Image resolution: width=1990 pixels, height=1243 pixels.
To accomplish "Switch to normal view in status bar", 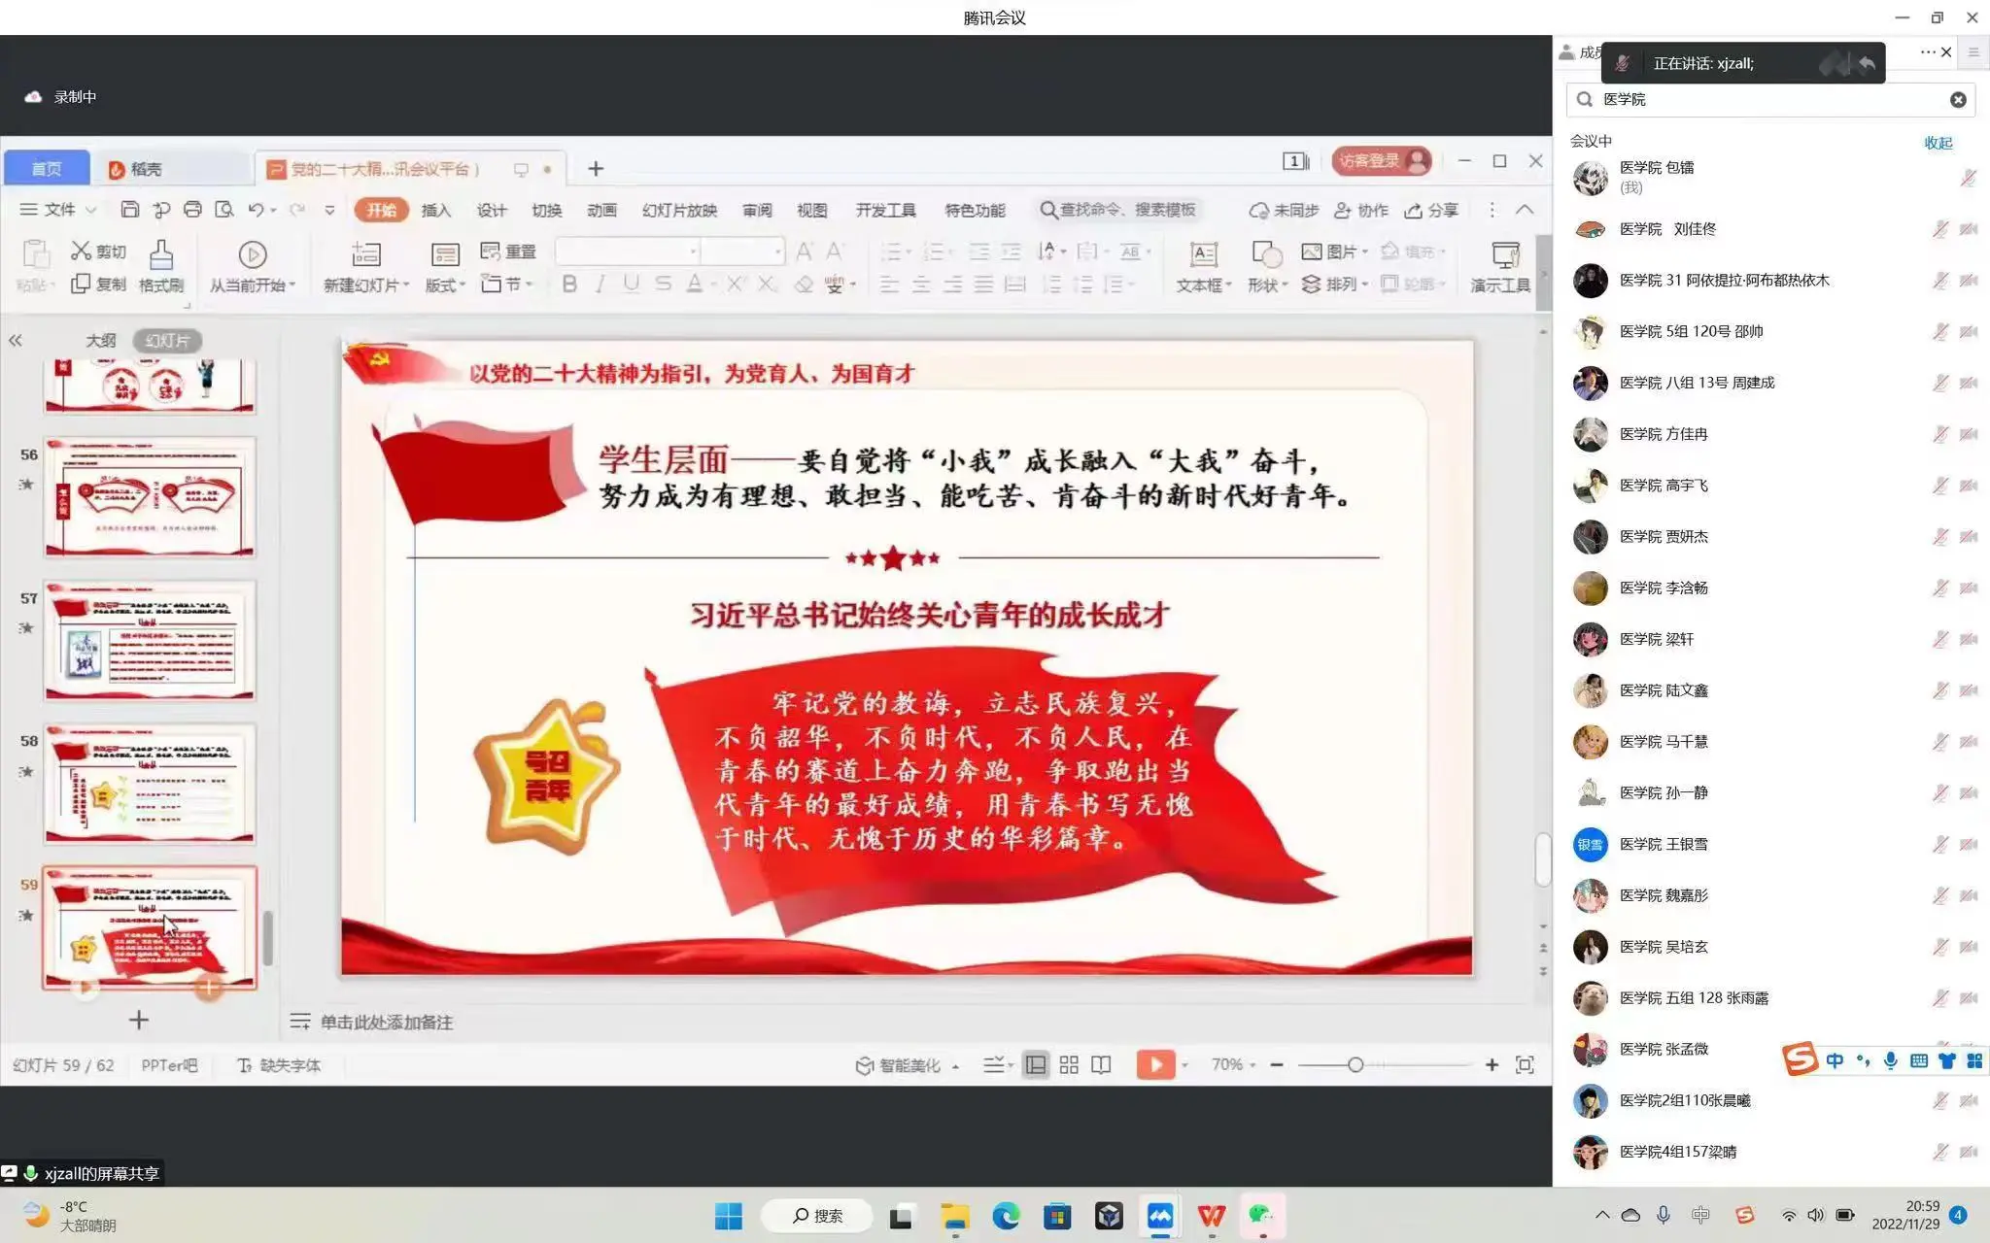I will tap(1036, 1065).
